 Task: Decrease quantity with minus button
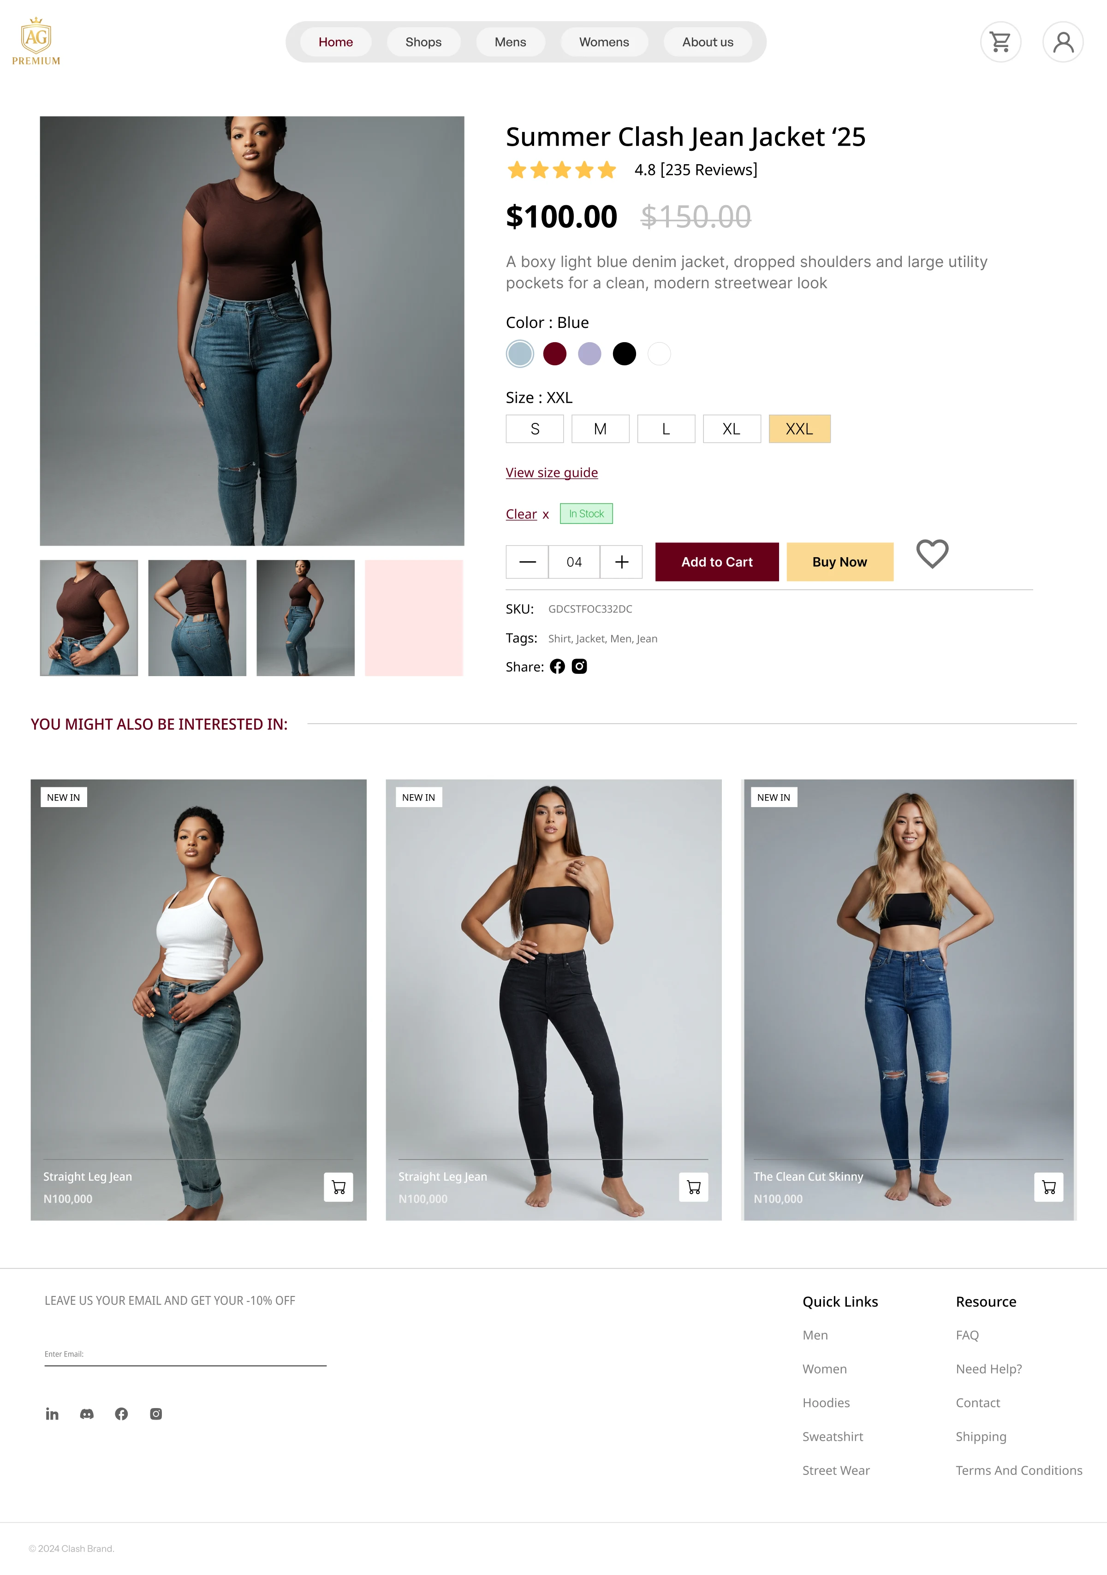pyautogui.click(x=527, y=562)
